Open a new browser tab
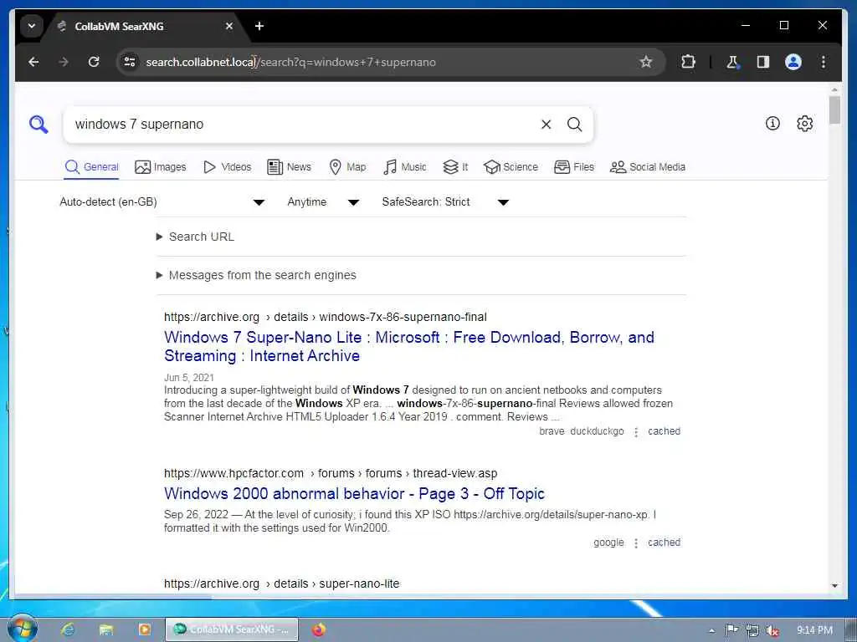 tap(259, 26)
